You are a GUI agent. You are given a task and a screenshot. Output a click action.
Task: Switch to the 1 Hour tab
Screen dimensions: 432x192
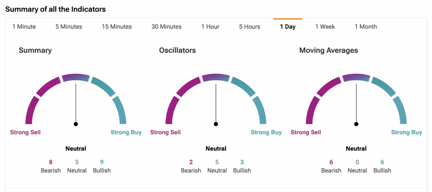tap(210, 27)
